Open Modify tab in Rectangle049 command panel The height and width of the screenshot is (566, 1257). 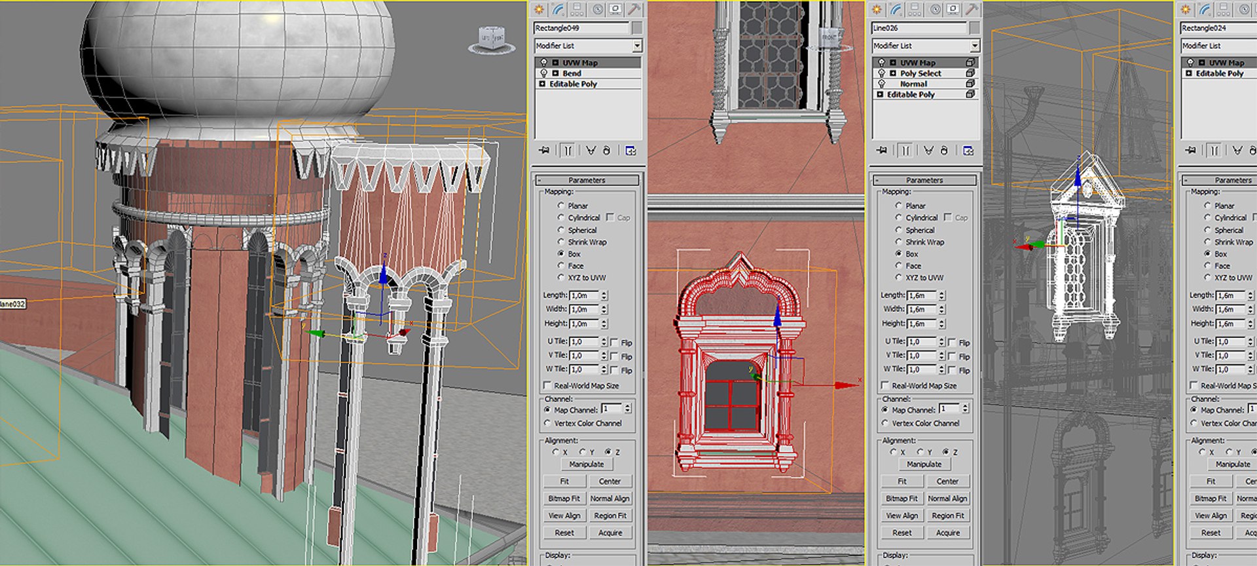click(x=558, y=9)
